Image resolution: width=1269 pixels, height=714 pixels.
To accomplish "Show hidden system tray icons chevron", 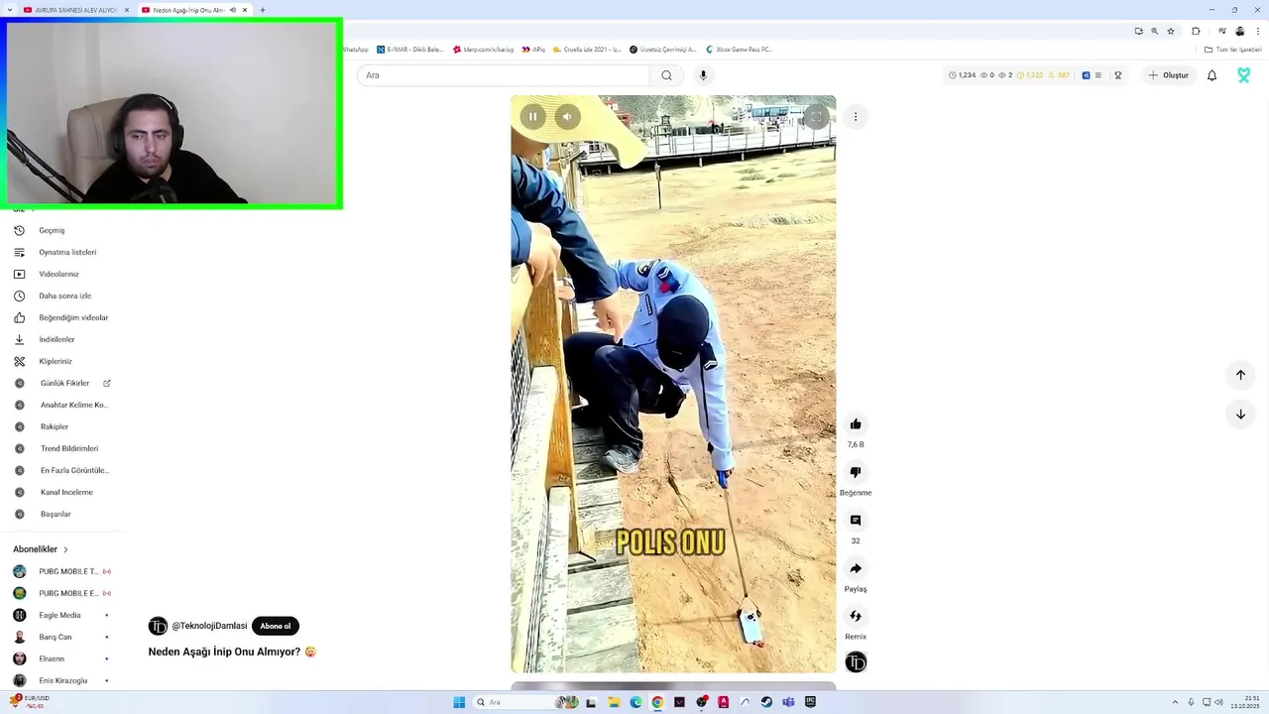I will [1176, 702].
